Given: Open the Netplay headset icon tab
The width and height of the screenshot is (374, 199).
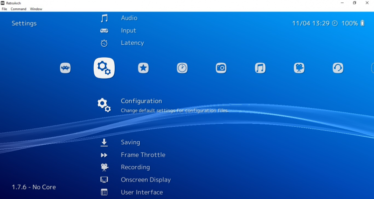Looking at the screenshot, I should [338, 68].
